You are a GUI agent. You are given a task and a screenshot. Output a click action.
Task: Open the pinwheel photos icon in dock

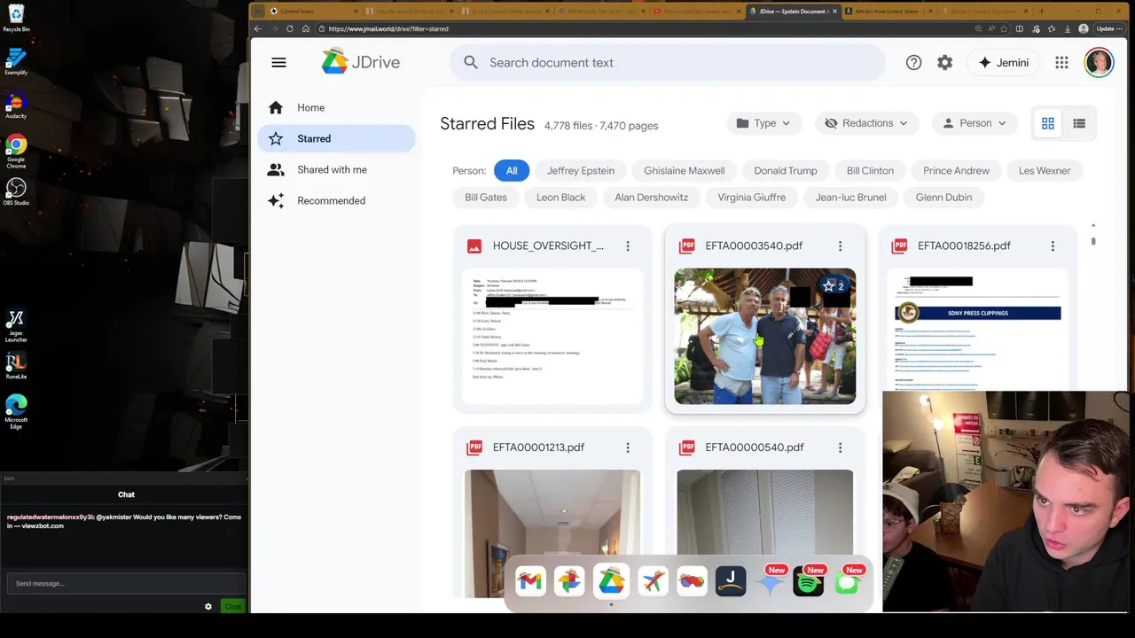569,581
